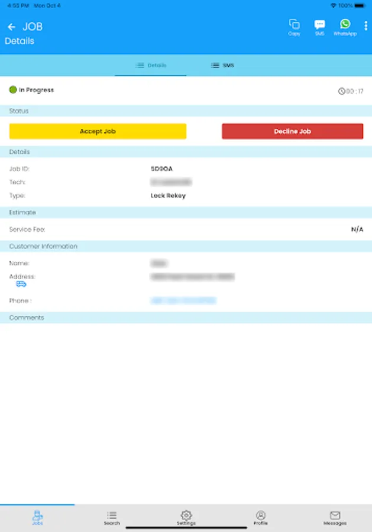Open Messages in bottom bar
Image resolution: width=372 pixels, height=532 pixels.
pyautogui.click(x=335, y=518)
